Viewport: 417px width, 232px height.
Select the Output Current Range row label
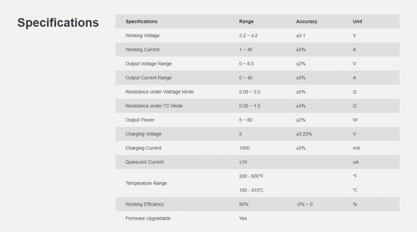[x=148, y=78]
